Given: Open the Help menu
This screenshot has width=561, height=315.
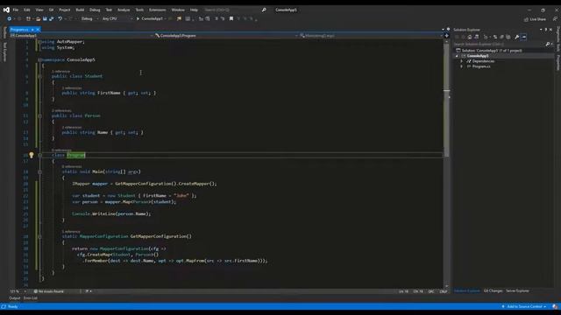Looking at the screenshot, I should [x=194, y=10].
